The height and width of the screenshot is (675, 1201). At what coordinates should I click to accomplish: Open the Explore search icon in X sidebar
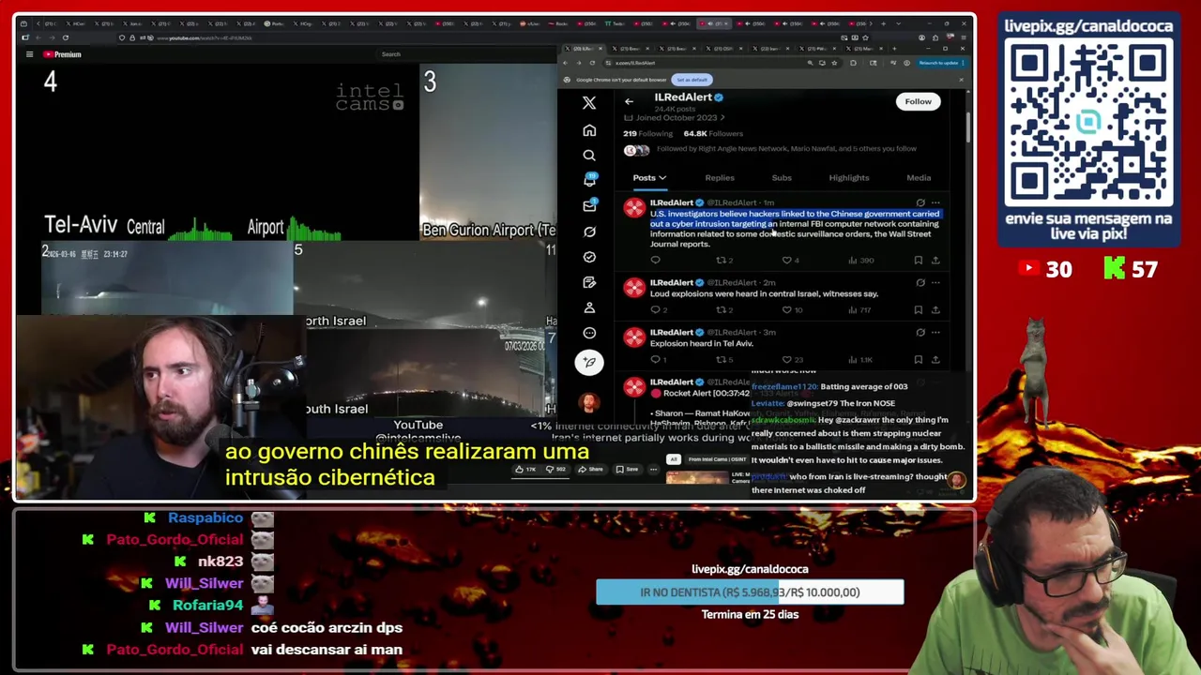click(589, 156)
